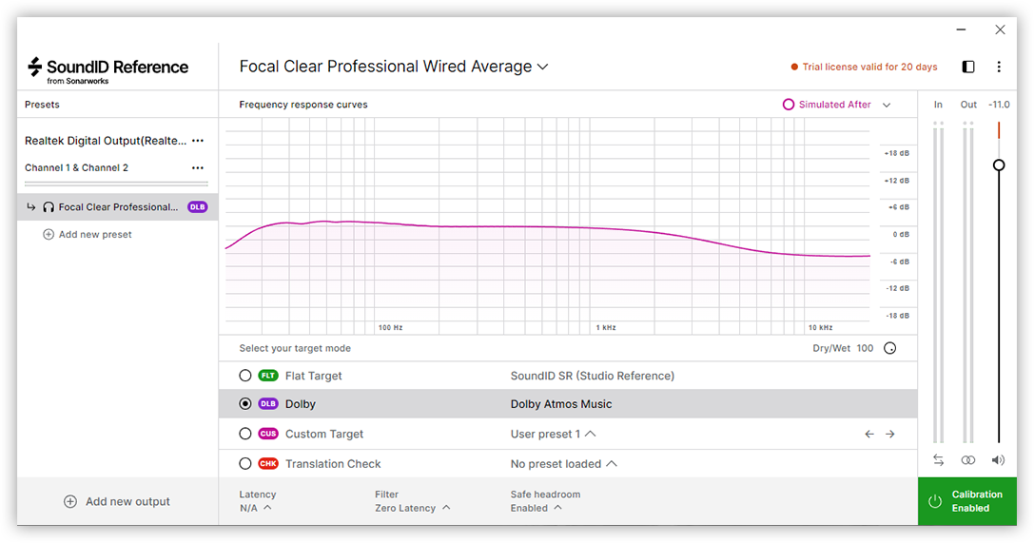1034x543 pixels.
Task: Select the Focal Clear Professional preset row
Action: pyautogui.click(x=117, y=207)
